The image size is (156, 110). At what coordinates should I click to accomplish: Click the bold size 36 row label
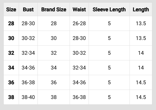(x=11, y=82)
